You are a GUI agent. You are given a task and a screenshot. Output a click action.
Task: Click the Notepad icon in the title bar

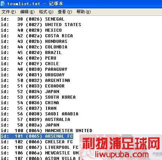2,3
